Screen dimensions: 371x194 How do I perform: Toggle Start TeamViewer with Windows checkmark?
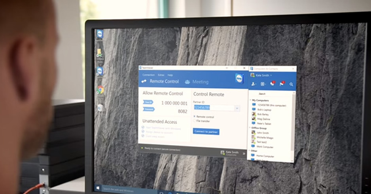click(143, 127)
